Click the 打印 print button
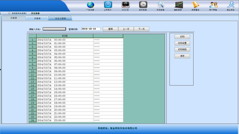Image resolution: width=239 pixels, height=134 pixels. (182, 37)
